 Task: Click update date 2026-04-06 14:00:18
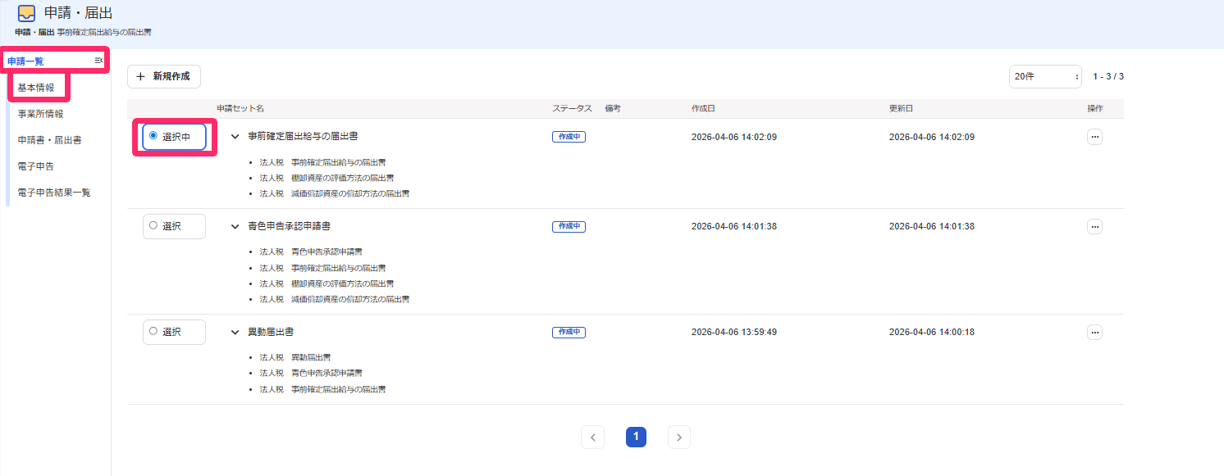pyautogui.click(x=932, y=333)
